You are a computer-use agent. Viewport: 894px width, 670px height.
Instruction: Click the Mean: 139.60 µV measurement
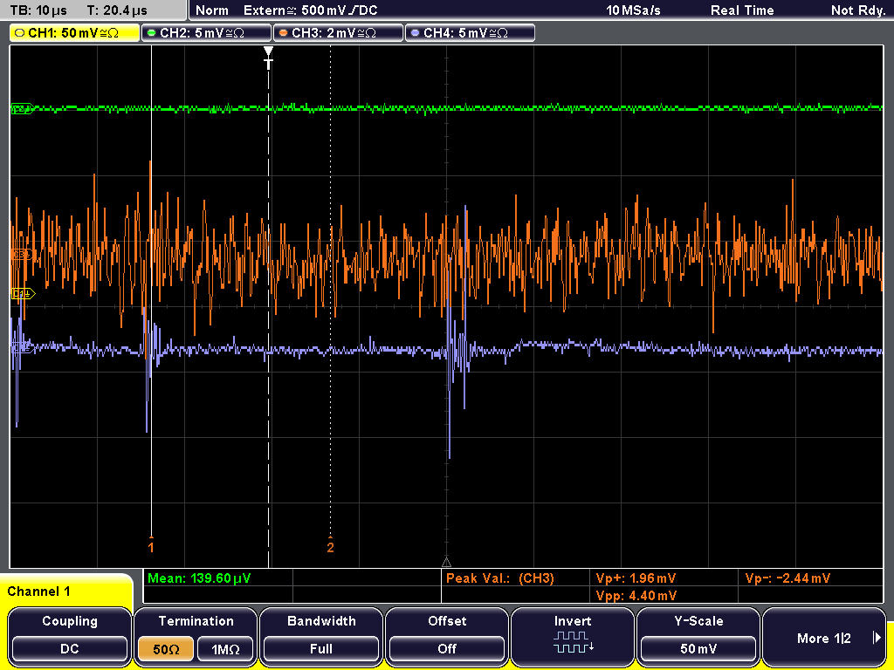coord(199,578)
